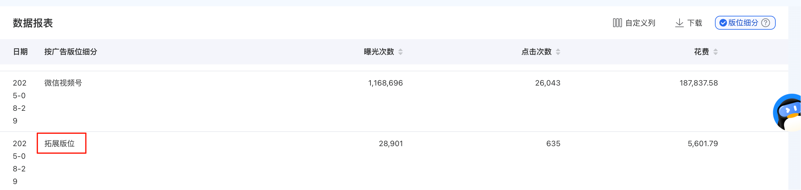Toggle the 版位细分 checkmark

(x=723, y=23)
